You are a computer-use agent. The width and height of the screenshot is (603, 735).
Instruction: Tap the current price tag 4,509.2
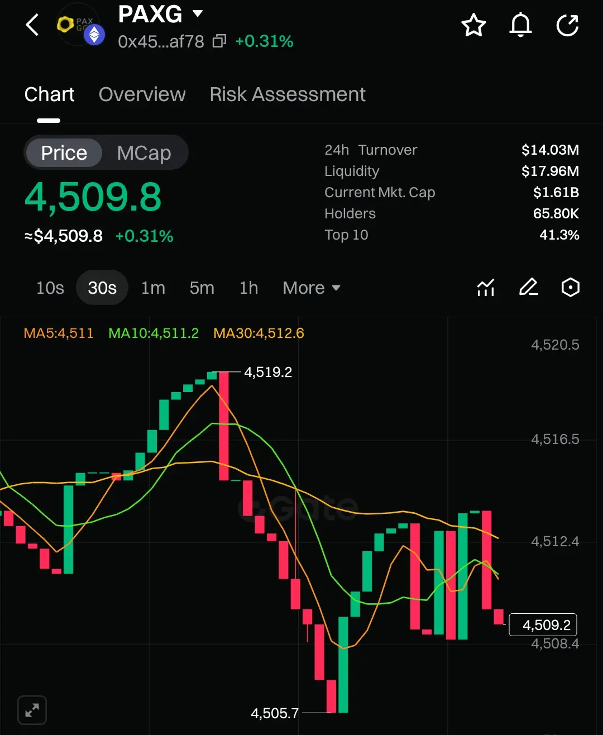[x=543, y=624]
